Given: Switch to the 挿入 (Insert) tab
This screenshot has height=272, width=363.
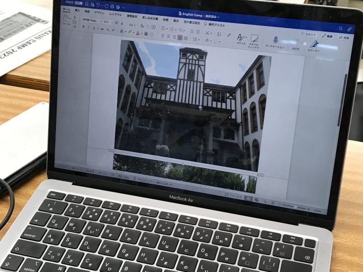Looking at the screenshot, I should pyautogui.click(x=77, y=11).
